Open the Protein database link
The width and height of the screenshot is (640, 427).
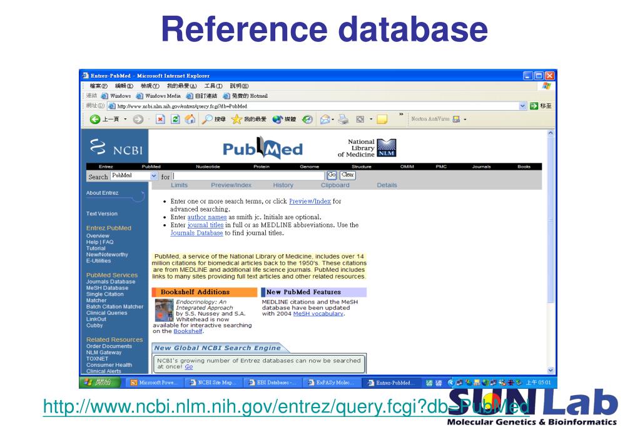pyautogui.click(x=262, y=167)
